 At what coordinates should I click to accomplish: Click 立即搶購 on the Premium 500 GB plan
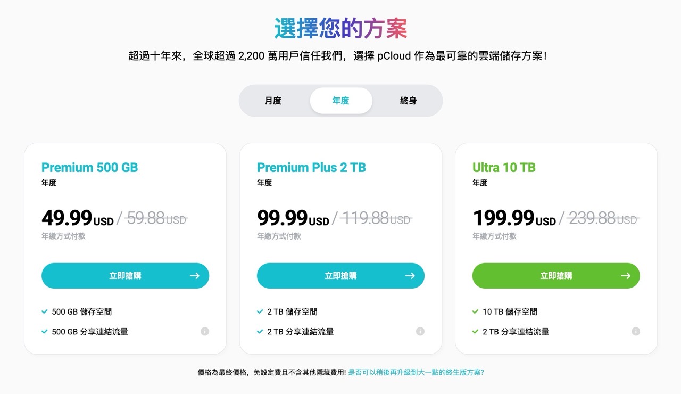click(125, 276)
